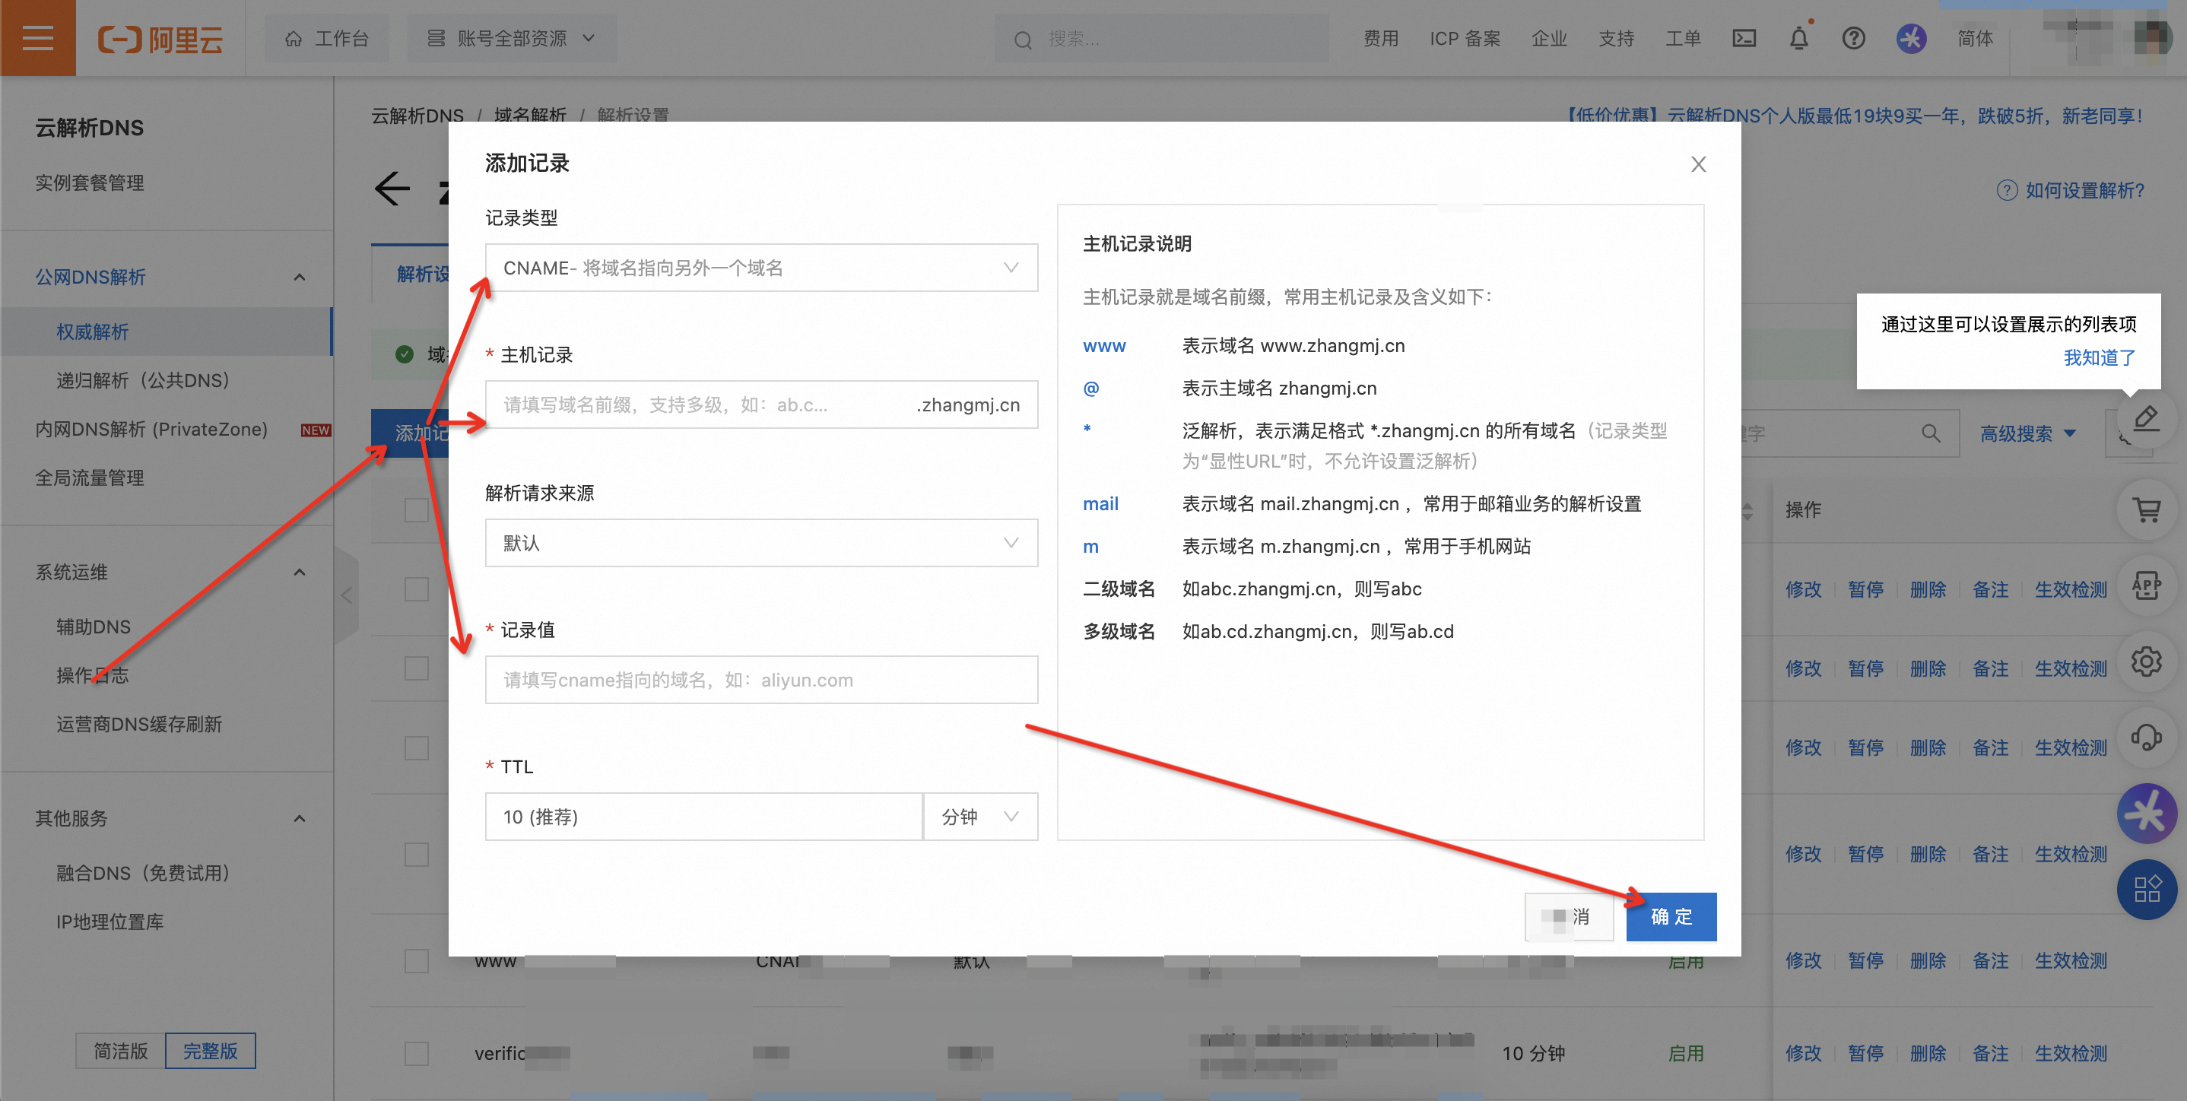Click the notification bell icon
The height and width of the screenshot is (1101, 2187).
tap(1798, 38)
